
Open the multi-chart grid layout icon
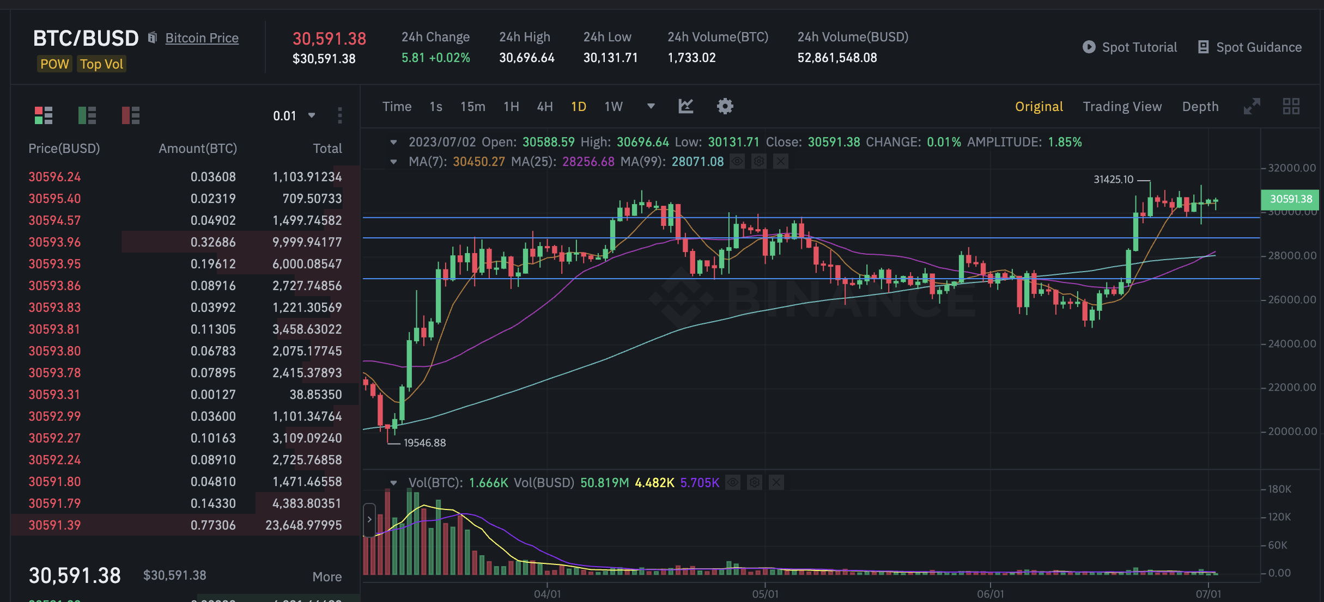pyautogui.click(x=1291, y=106)
